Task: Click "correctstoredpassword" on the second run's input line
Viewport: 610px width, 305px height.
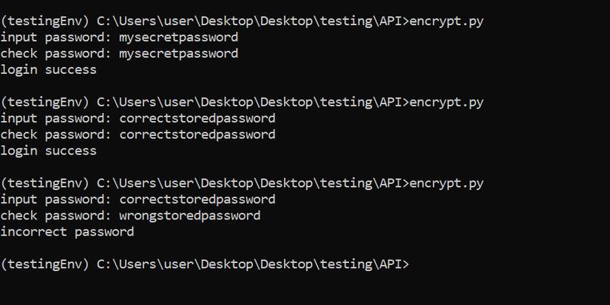Action: click(197, 118)
